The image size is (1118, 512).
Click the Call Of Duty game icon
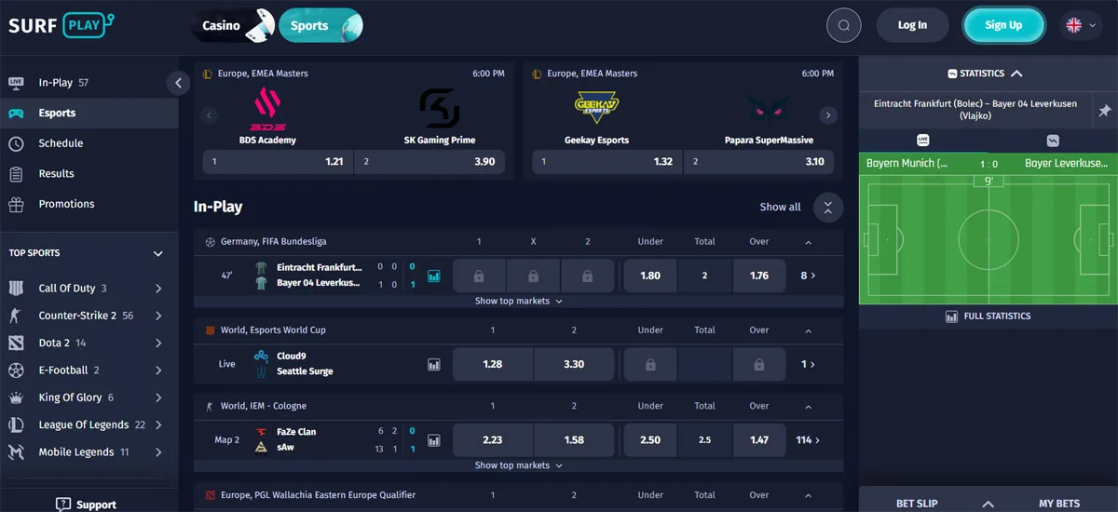[x=16, y=289]
